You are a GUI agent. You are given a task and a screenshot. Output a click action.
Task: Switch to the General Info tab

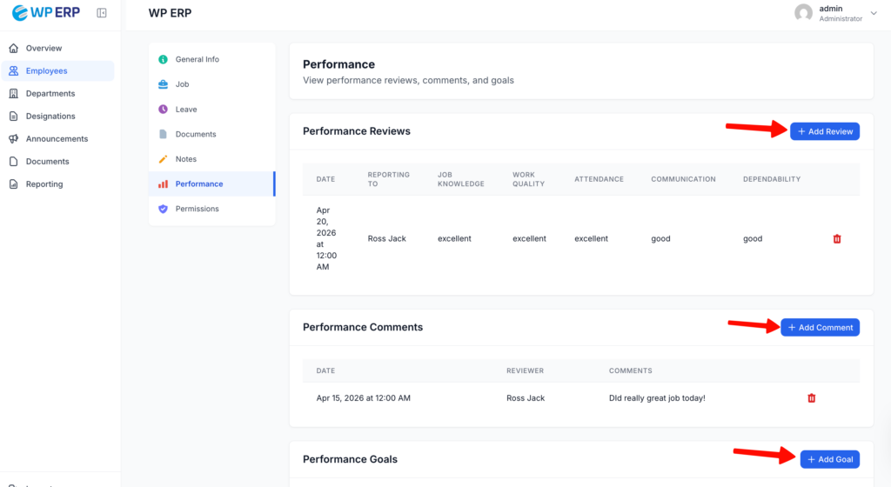[197, 59]
